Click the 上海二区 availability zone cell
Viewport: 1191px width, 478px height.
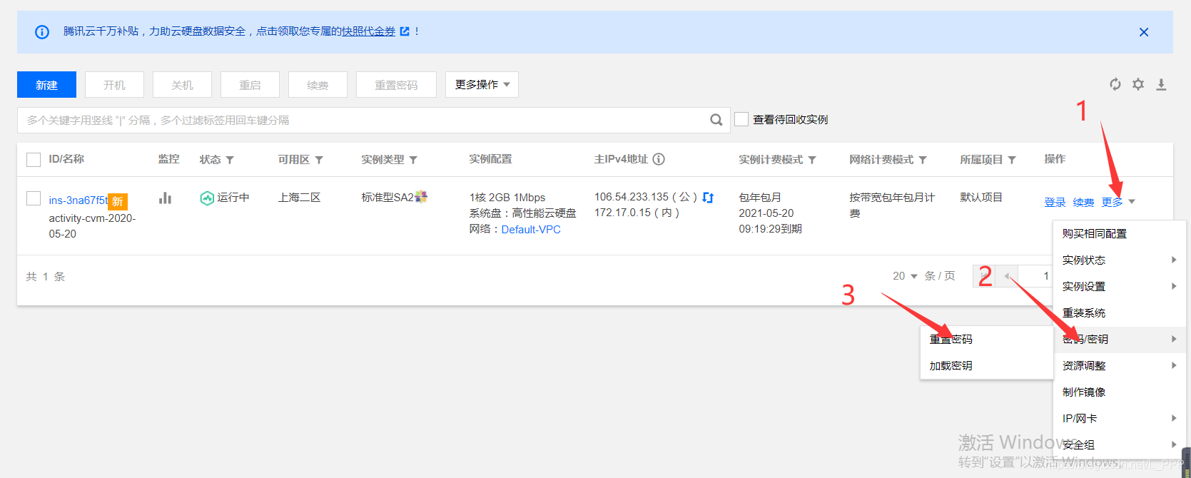click(299, 197)
